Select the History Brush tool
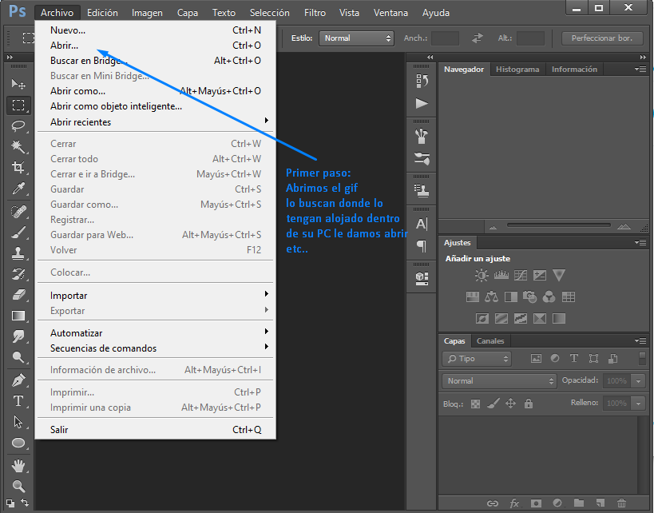 18,274
